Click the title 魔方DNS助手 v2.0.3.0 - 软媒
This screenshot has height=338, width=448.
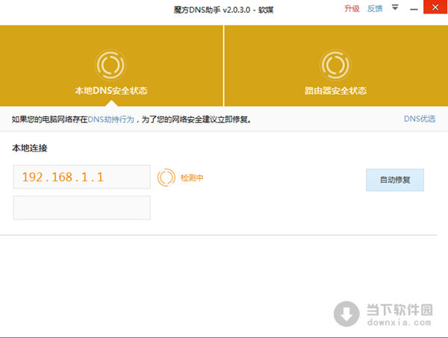(x=223, y=10)
